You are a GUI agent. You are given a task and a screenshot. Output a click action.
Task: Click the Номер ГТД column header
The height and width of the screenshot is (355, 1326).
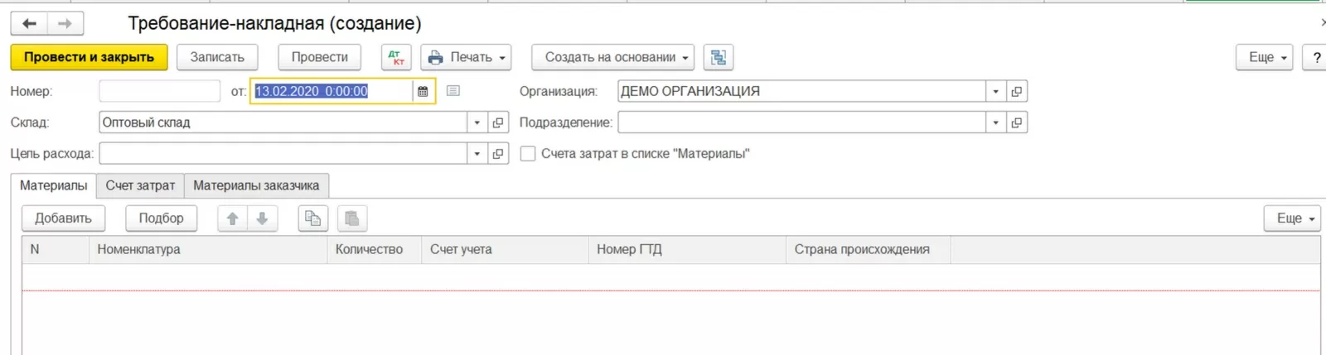tap(687, 250)
